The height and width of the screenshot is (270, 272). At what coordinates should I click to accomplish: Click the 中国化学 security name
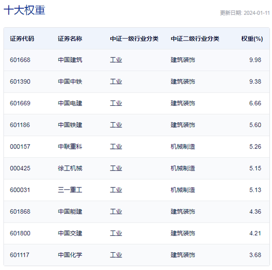pos(70,255)
